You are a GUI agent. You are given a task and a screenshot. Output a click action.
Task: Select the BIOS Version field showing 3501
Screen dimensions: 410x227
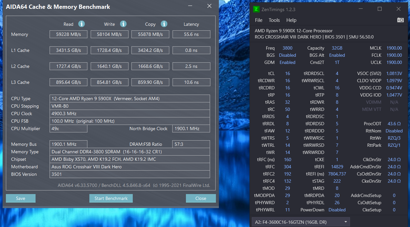tap(129, 174)
